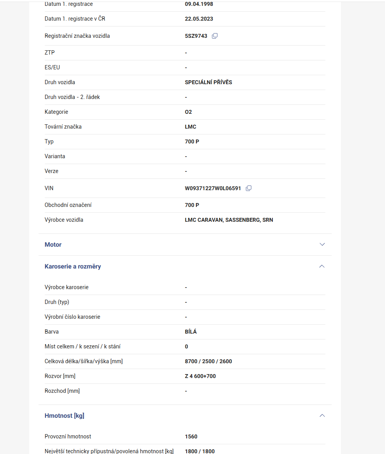Click the first registration date 09.04.1998
This screenshot has height=454, width=385.
(199, 4)
